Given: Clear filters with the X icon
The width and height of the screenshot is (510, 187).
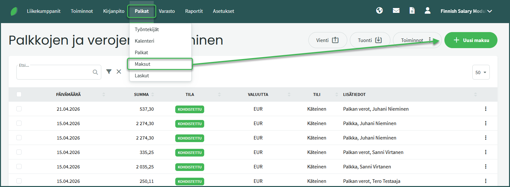Looking at the screenshot, I should point(119,72).
